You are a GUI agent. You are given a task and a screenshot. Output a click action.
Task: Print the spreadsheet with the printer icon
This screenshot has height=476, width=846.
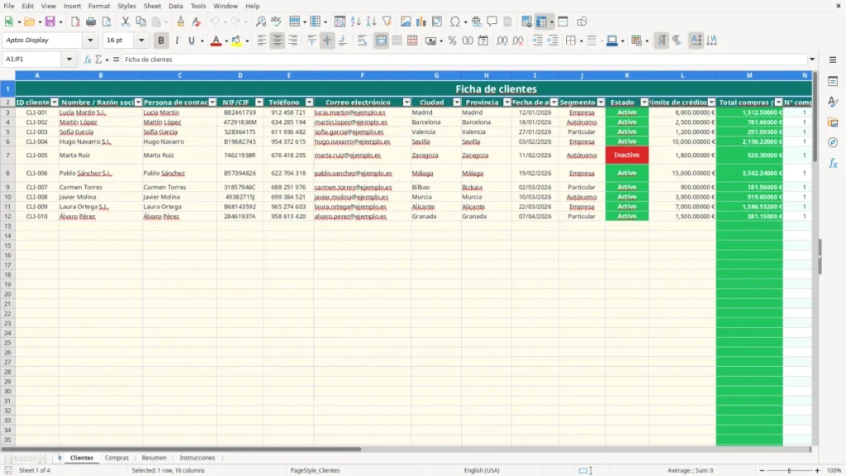point(91,21)
